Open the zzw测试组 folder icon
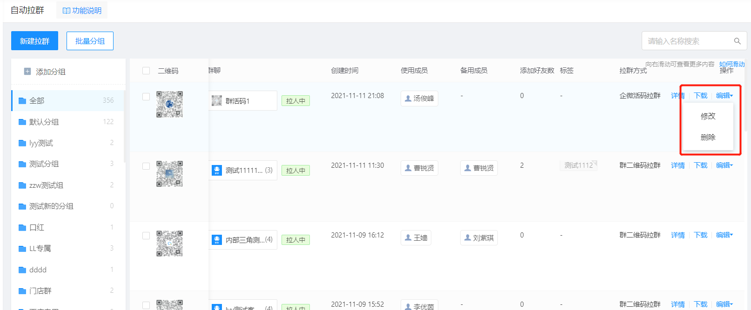This screenshot has height=310, width=751. 22,185
